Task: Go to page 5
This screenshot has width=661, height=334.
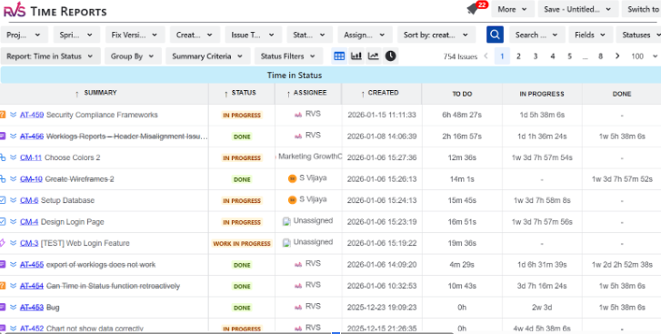Action: click(569, 56)
